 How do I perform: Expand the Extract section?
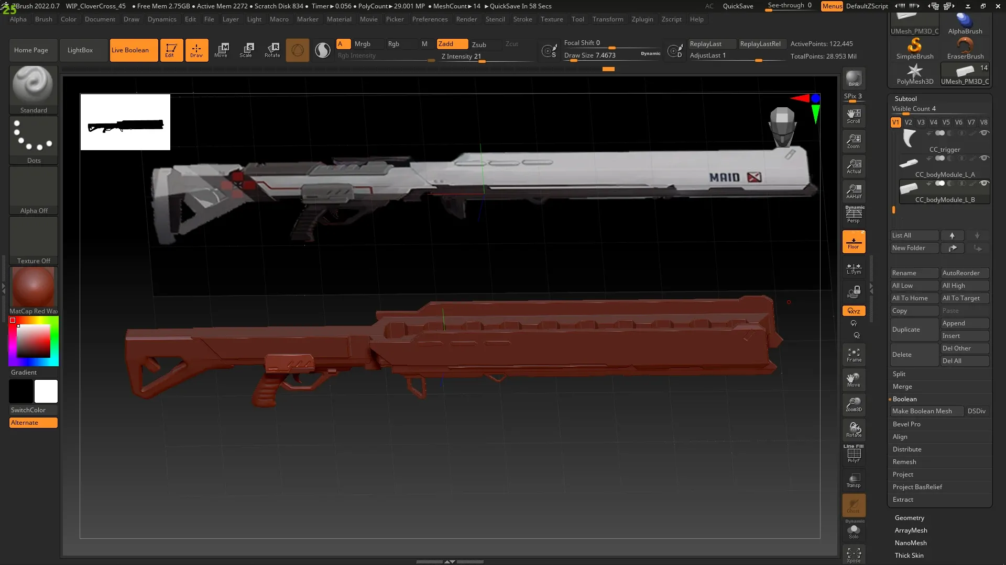point(903,500)
